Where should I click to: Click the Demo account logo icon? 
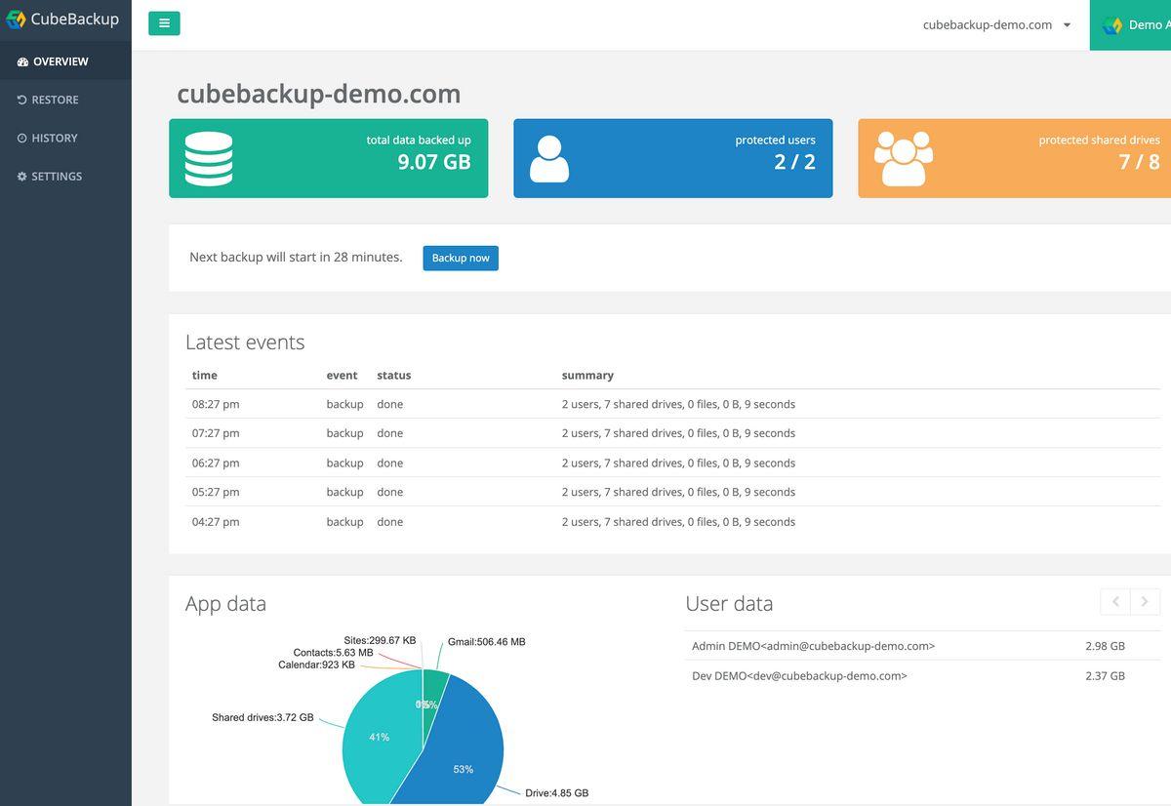point(1111,25)
